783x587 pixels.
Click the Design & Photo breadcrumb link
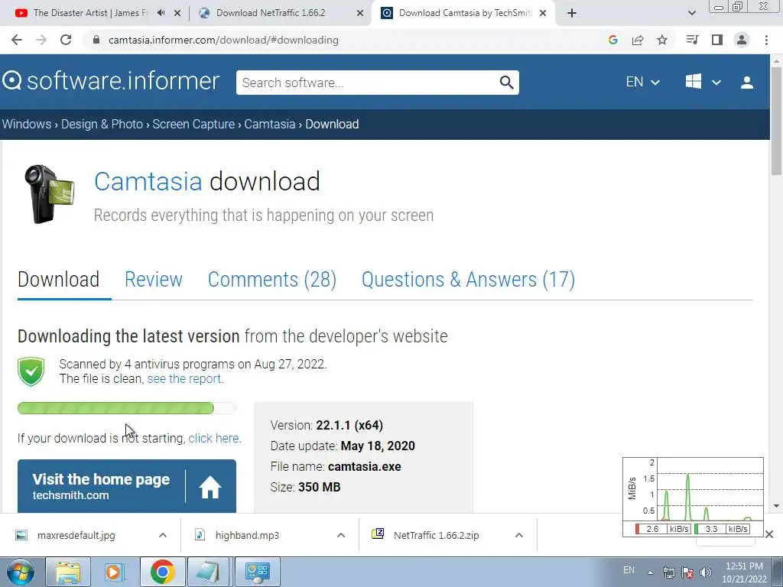(x=102, y=124)
